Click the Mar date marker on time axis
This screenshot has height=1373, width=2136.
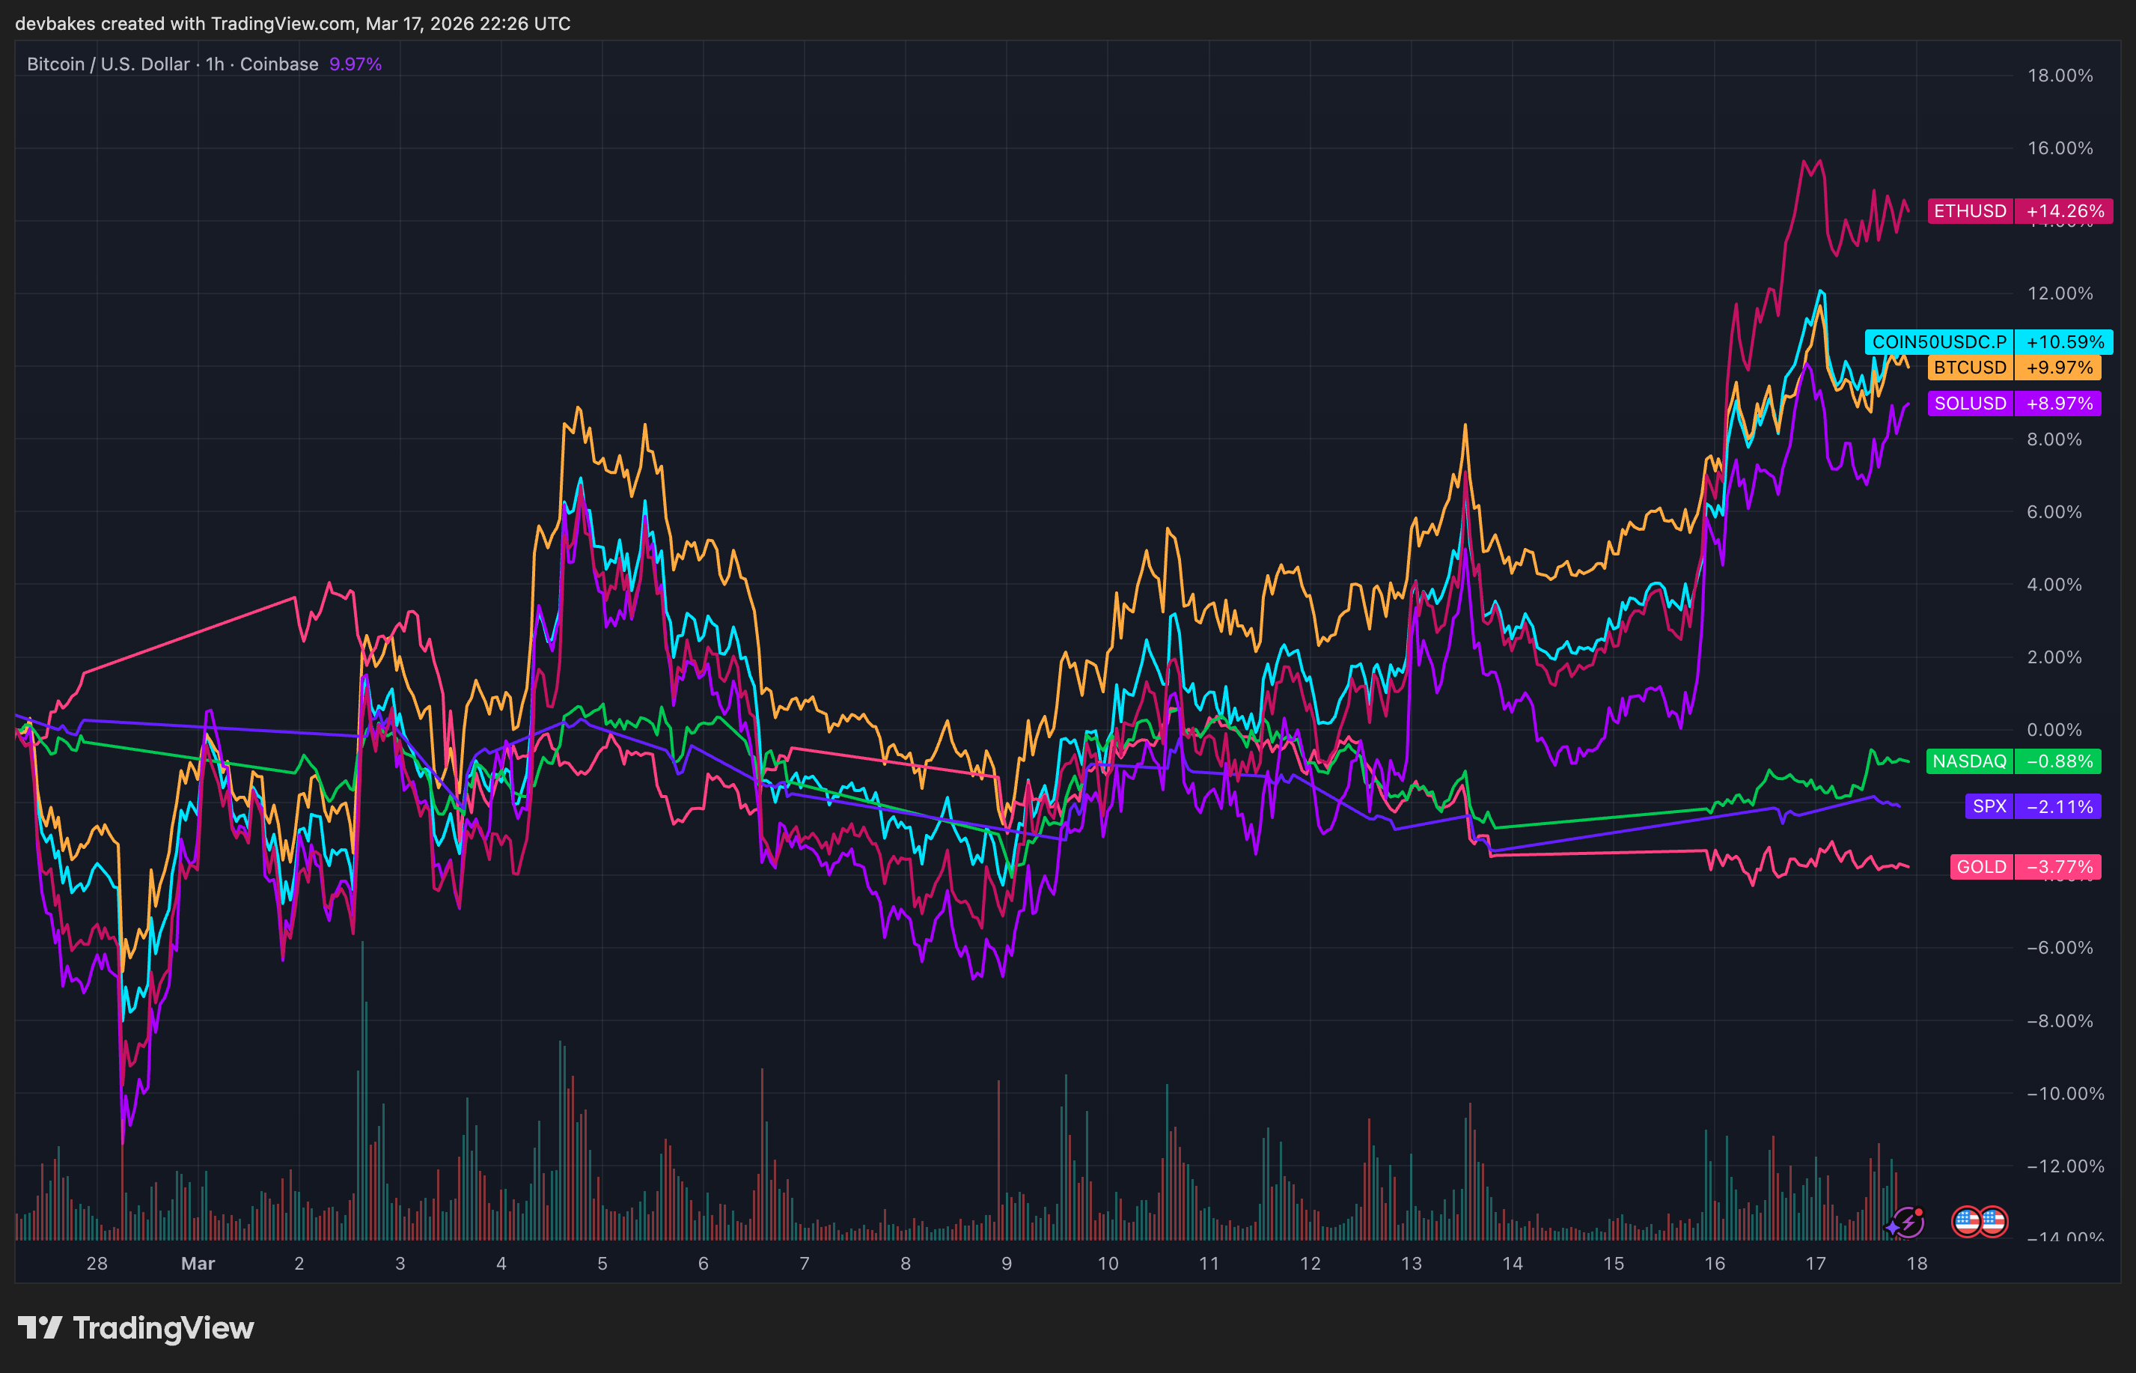(198, 1264)
